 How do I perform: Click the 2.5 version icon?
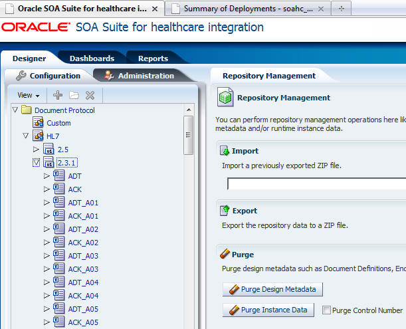49,149
